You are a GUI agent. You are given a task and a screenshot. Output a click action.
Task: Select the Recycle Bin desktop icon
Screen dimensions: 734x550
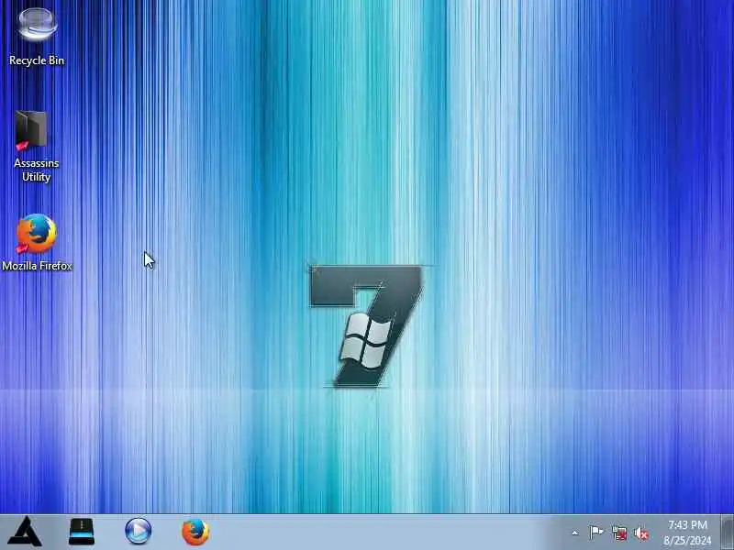point(37,36)
